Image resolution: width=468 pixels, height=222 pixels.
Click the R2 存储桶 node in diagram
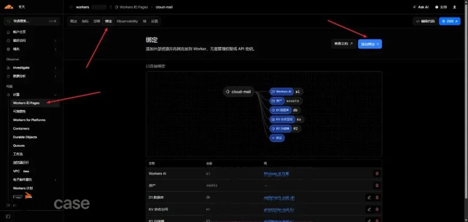(x=280, y=128)
